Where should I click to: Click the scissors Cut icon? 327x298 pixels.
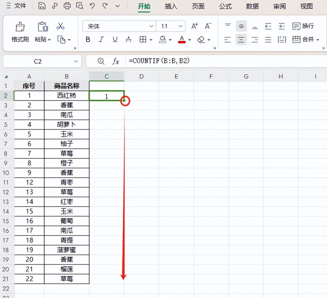(61, 26)
